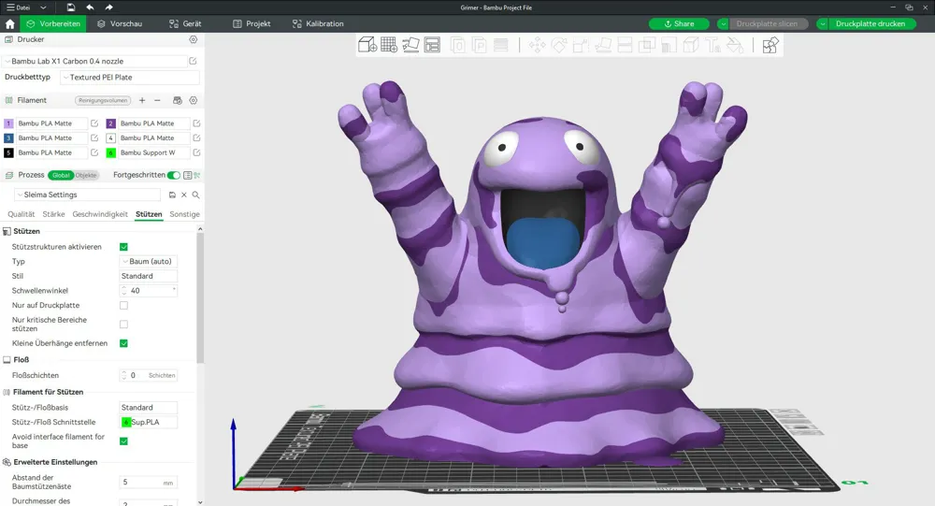Image resolution: width=935 pixels, height=506 pixels.
Task: Click the Druckplatte drucken button
Action: (870, 24)
